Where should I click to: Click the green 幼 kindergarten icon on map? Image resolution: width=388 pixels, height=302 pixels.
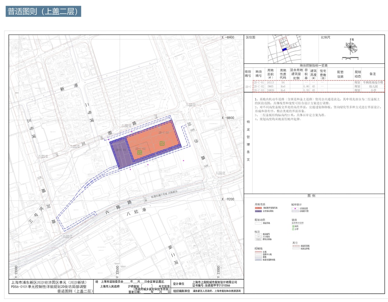point(139,152)
